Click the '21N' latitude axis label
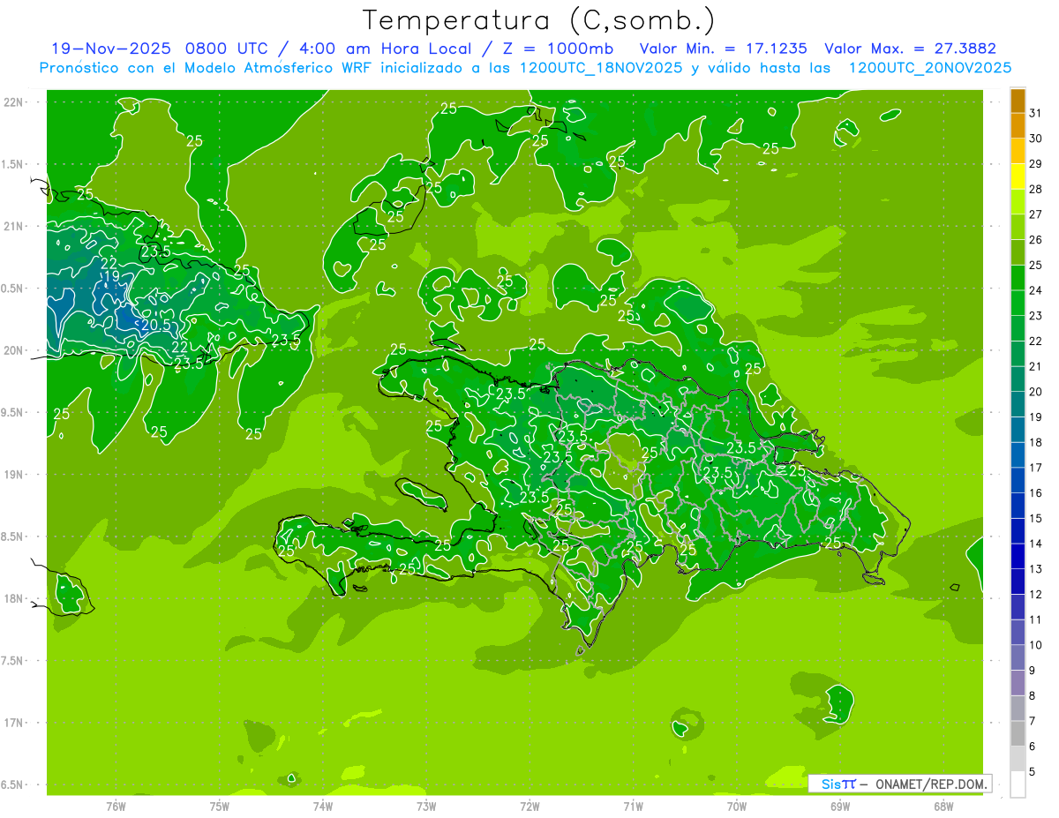Image resolution: width=1059 pixels, height=818 pixels. 14,226
